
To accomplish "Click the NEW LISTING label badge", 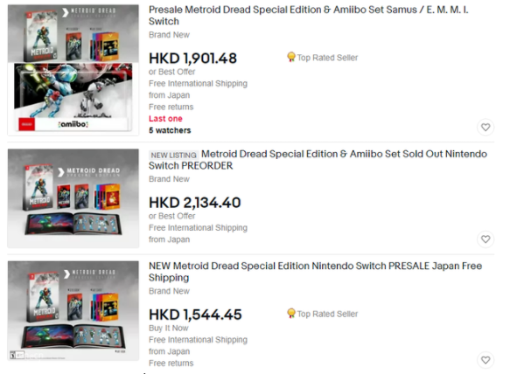I will tap(173, 155).
